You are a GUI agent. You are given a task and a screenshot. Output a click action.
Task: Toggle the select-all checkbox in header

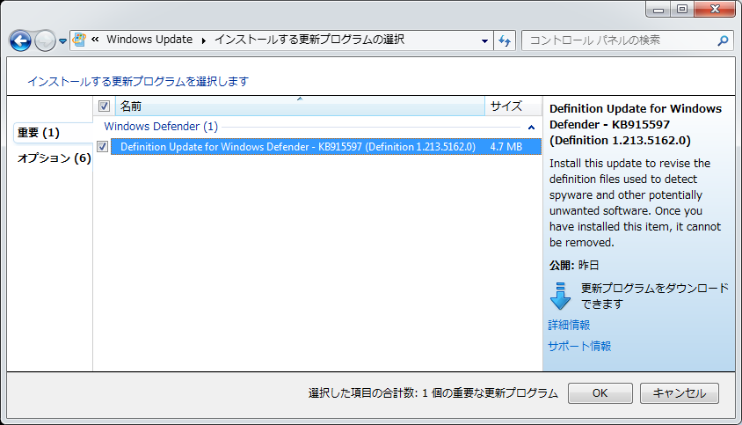[104, 106]
